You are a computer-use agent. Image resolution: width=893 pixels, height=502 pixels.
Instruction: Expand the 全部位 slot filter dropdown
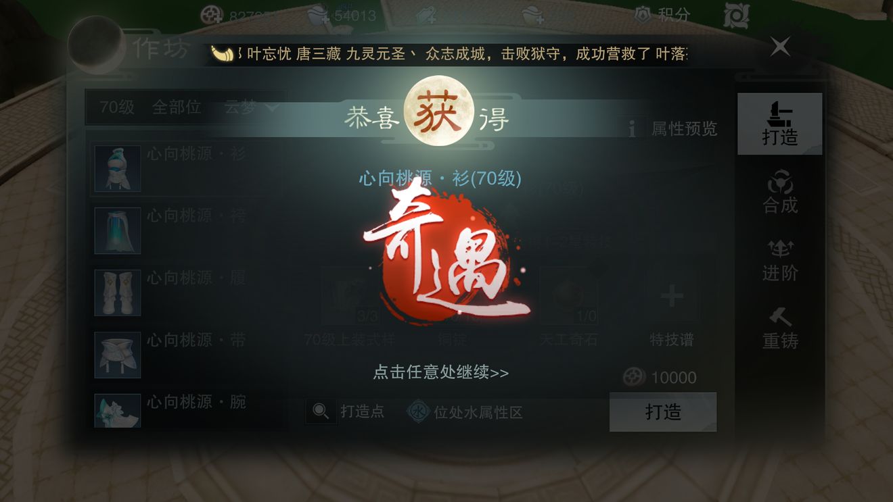click(x=177, y=107)
